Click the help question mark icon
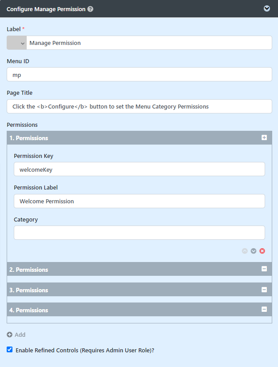This screenshot has width=278, height=367. pos(90,9)
